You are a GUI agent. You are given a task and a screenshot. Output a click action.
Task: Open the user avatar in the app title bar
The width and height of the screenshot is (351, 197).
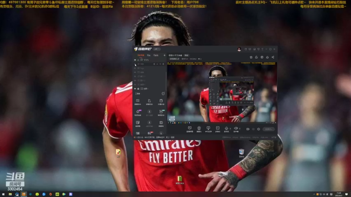click(239, 49)
